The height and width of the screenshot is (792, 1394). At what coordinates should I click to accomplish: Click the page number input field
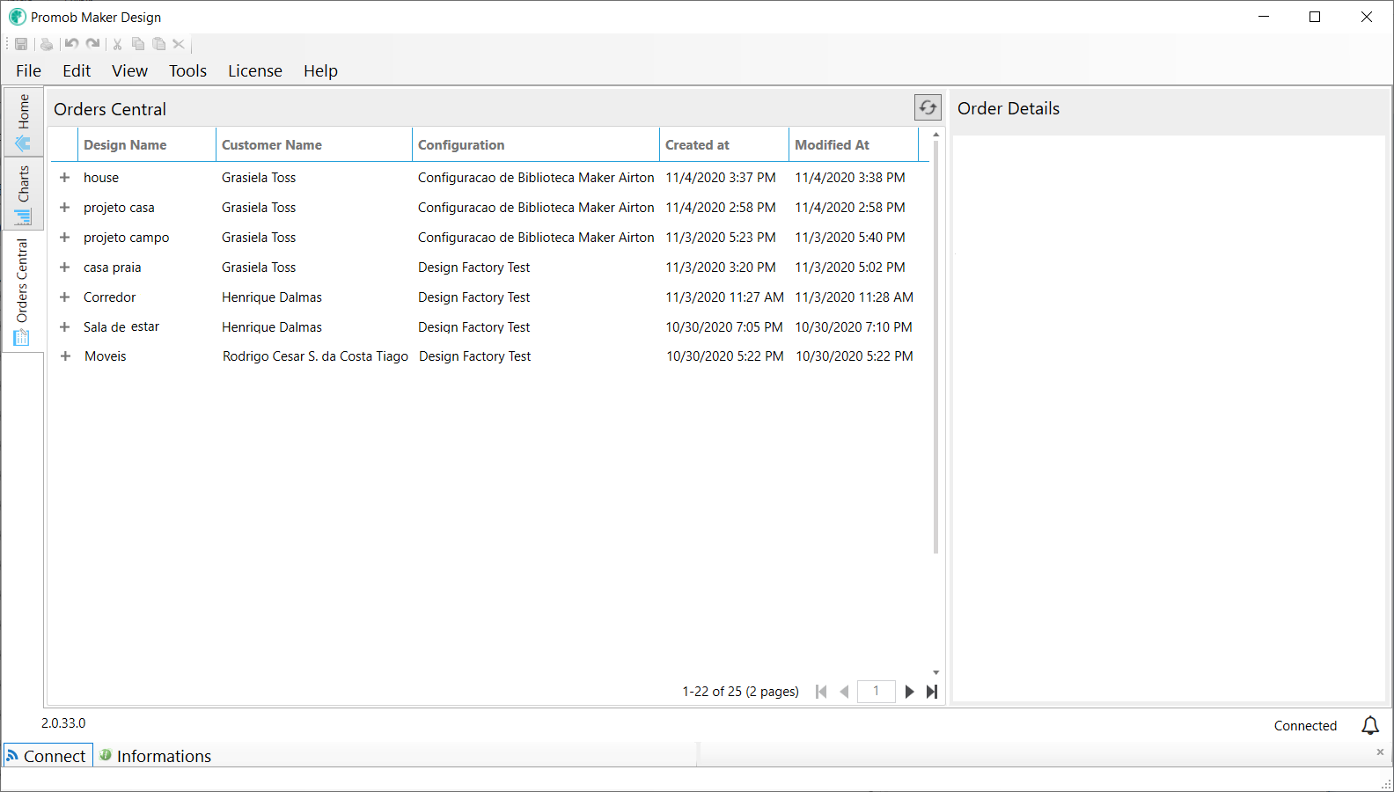877,692
